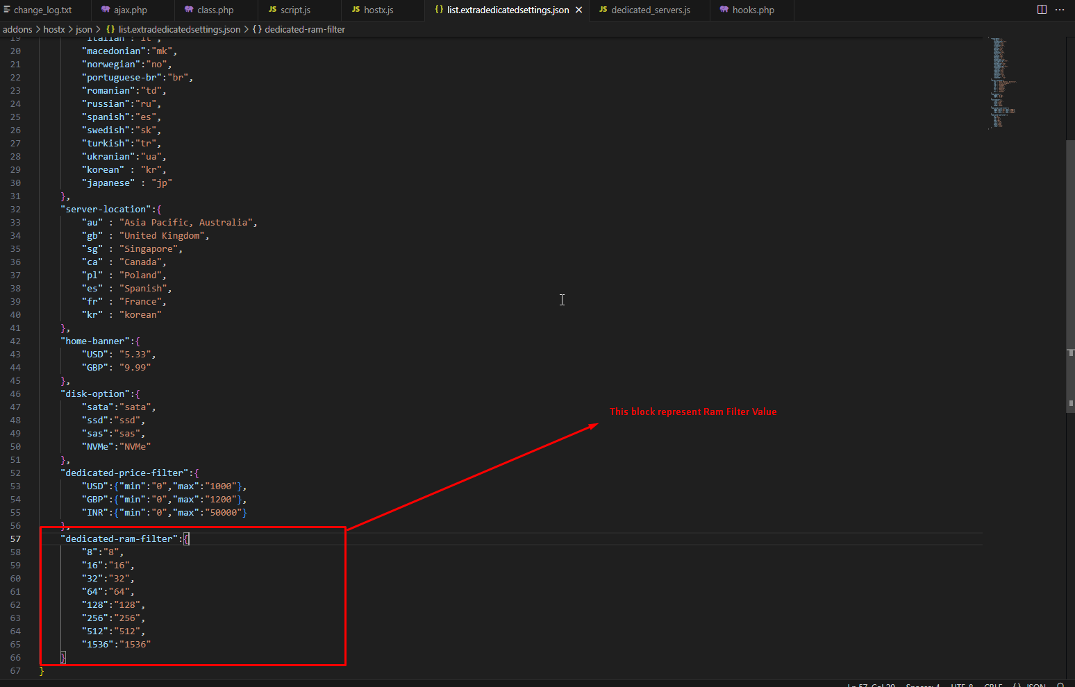Click the file icon on change_log.txt tab
This screenshot has width=1075, height=687.
coord(7,10)
